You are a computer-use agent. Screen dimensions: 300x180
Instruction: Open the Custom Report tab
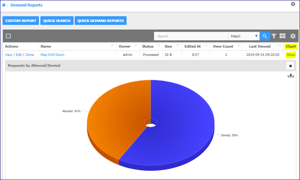21,21
